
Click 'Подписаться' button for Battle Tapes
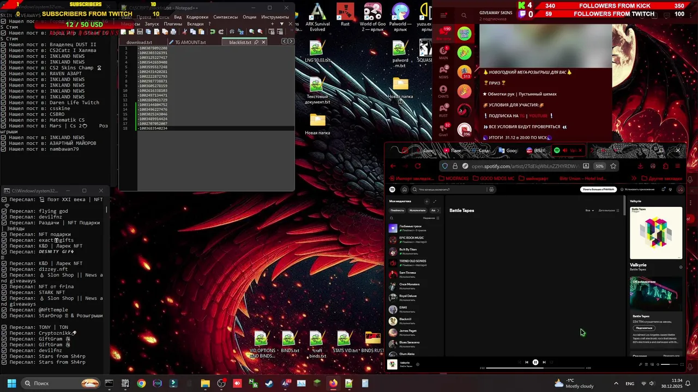tap(644, 328)
